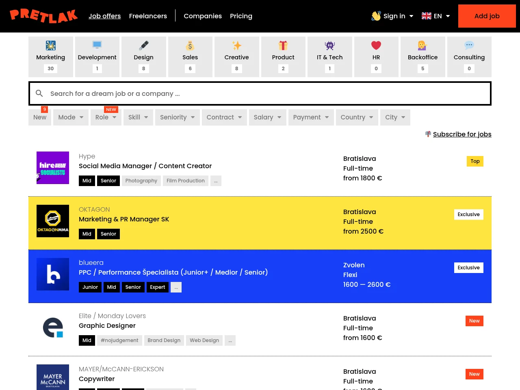Open the OKTAGON MMA company logo

(53, 221)
